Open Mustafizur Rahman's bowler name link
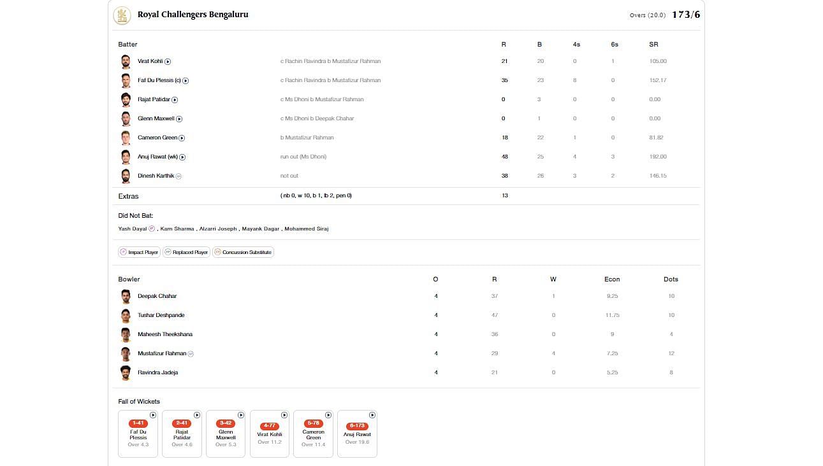This screenshot has width=823, height=466. click(162, 354)
